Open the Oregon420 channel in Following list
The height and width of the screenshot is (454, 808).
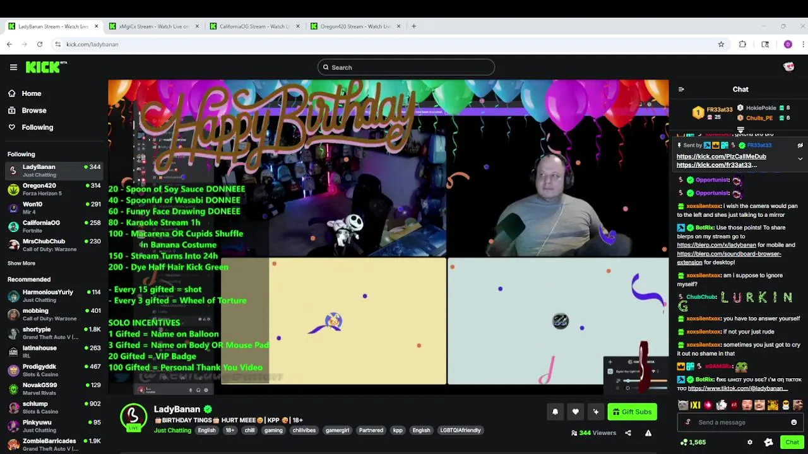click(54, 189)
